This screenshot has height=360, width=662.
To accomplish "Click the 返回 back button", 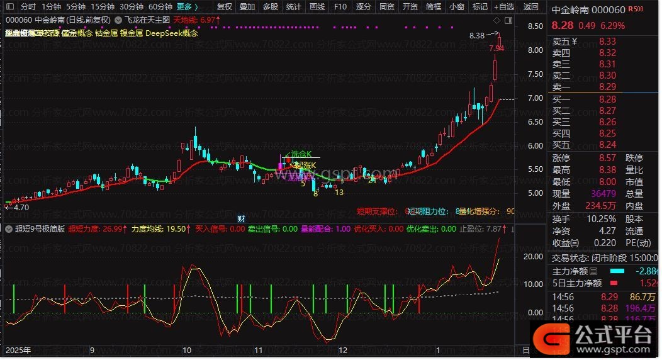I will coord(531,7).
